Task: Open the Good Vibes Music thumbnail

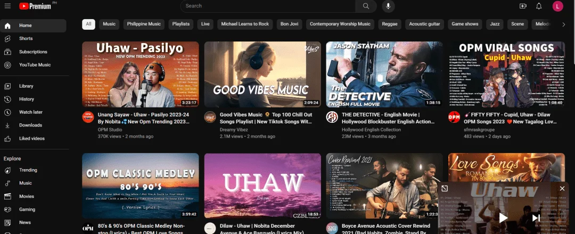Action: pyautogui.click(x=262, y=74)
